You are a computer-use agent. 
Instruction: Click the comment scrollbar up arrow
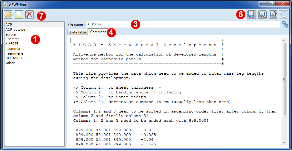point(284,40)
